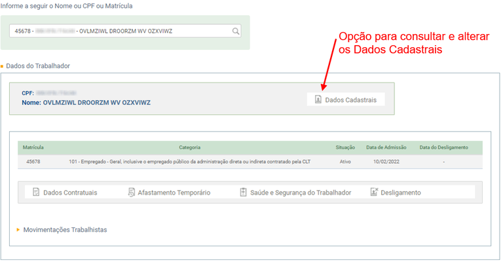Click the Dados Cadastrais person icon
The width and height of the screenshot is (503, 262).
(x=318, y=100)
